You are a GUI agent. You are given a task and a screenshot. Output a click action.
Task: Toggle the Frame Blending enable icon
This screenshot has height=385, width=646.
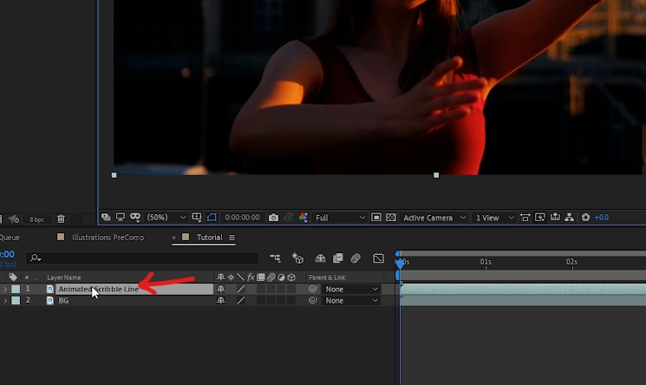tap(338, 258)
